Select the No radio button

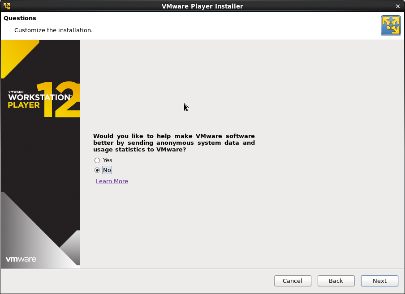pos(97,170)
